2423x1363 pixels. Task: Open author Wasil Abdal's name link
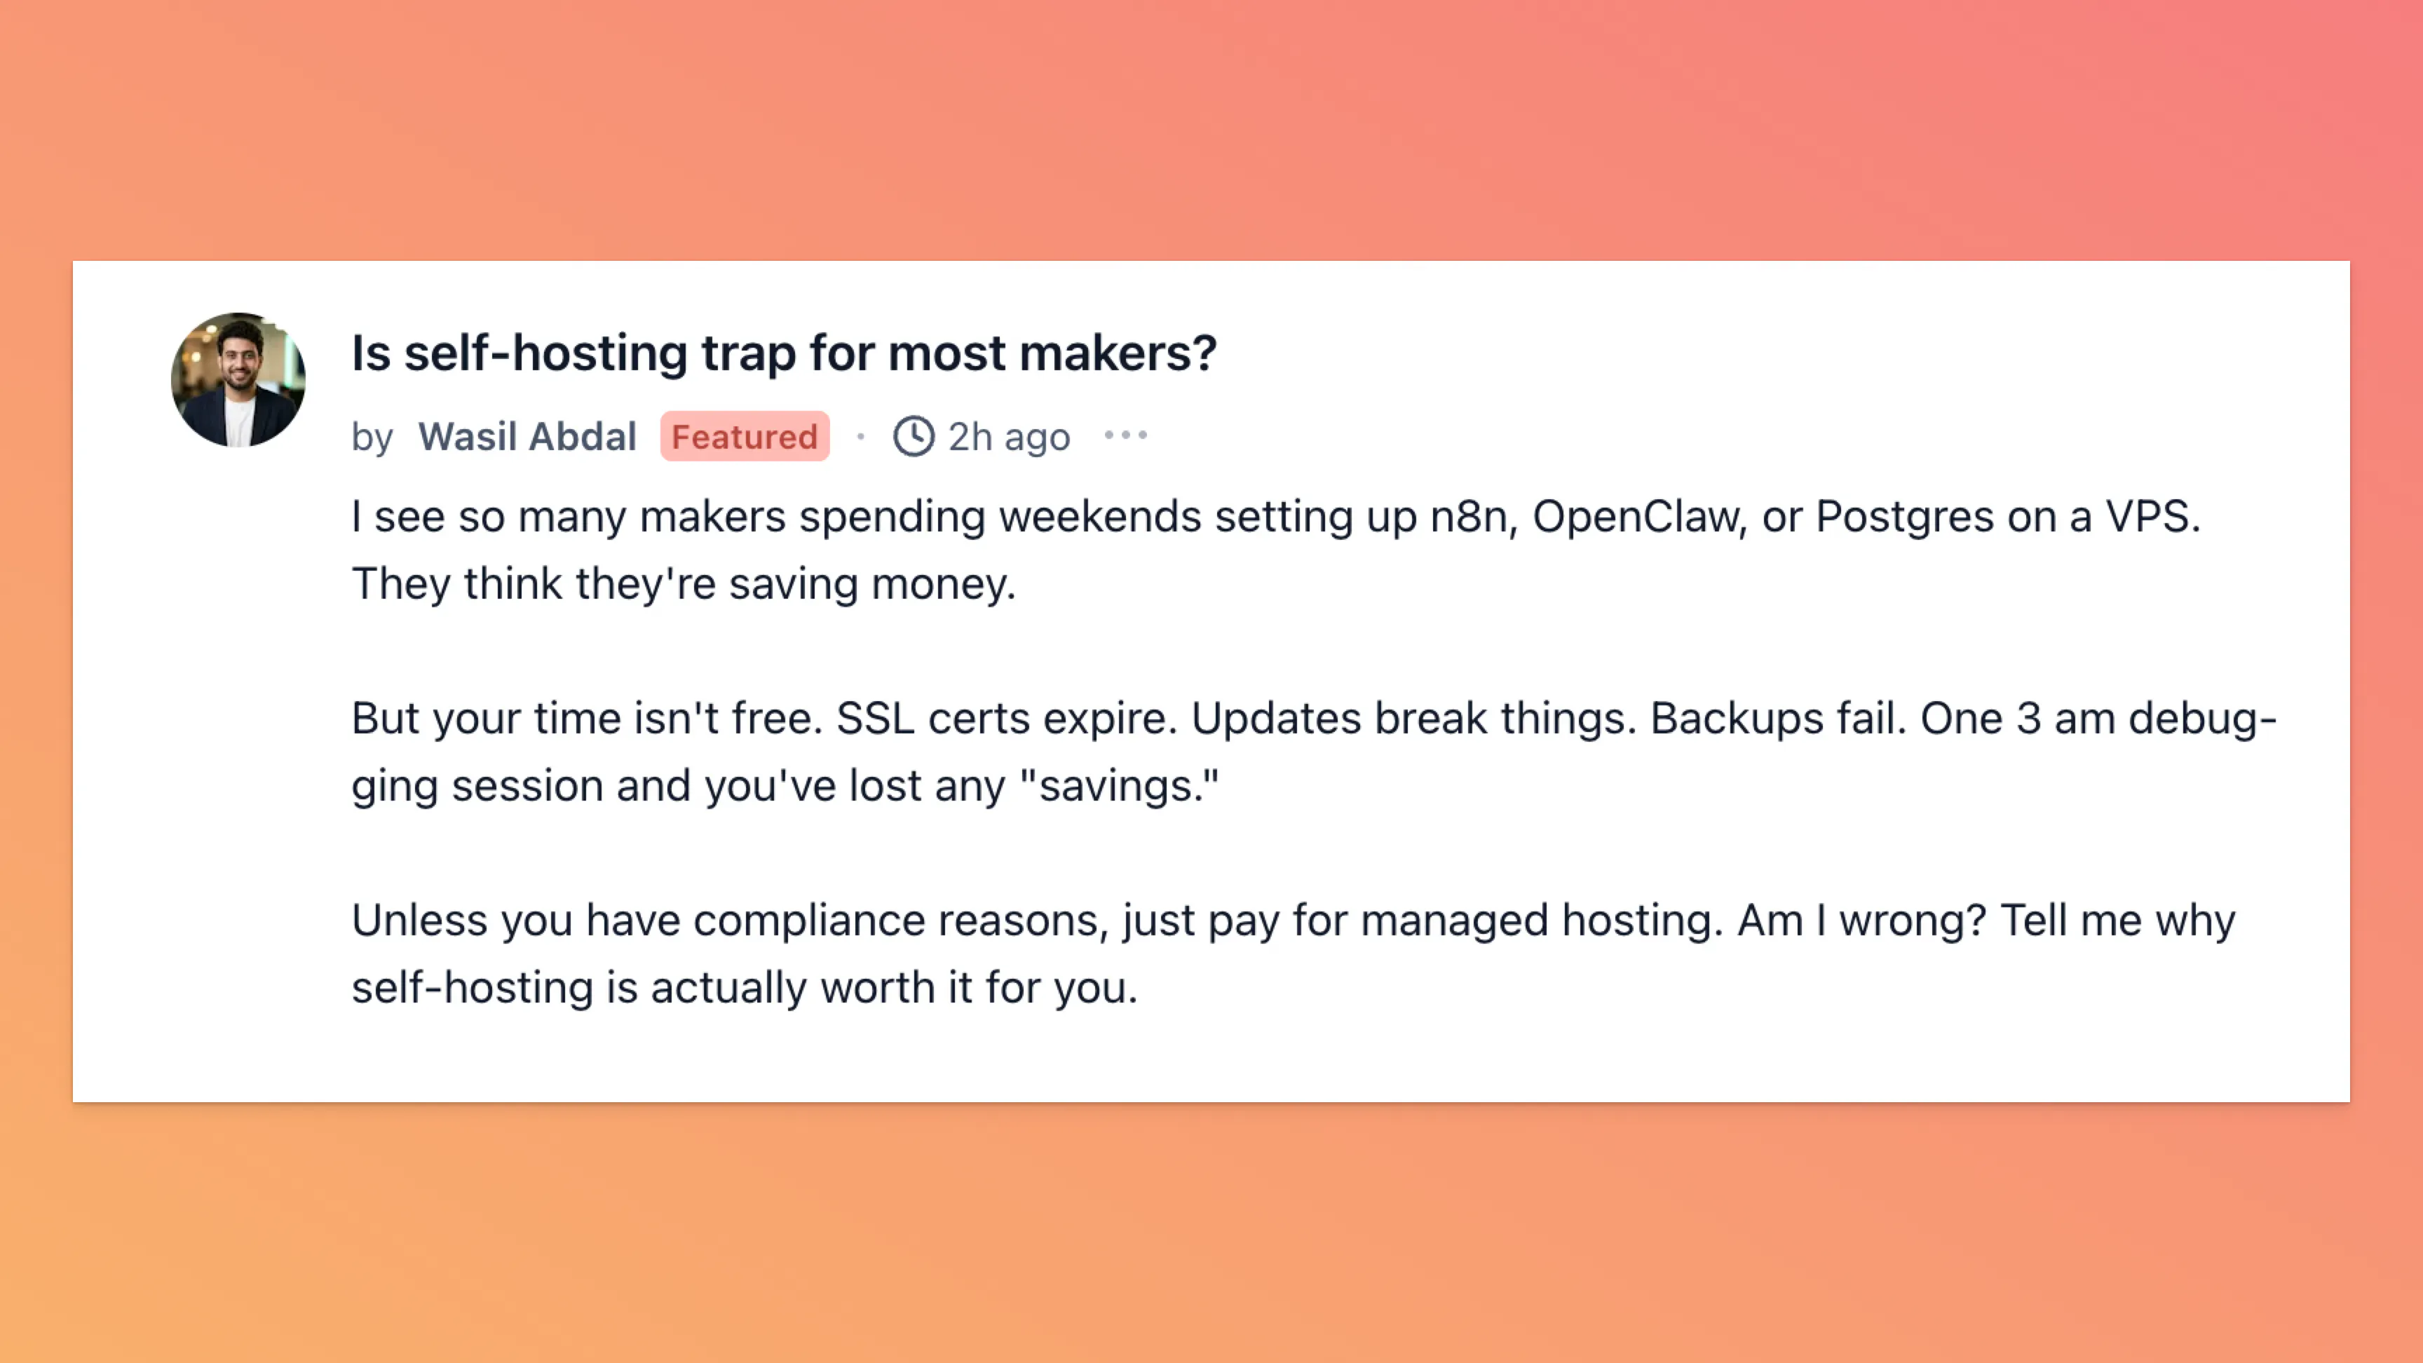528,437
